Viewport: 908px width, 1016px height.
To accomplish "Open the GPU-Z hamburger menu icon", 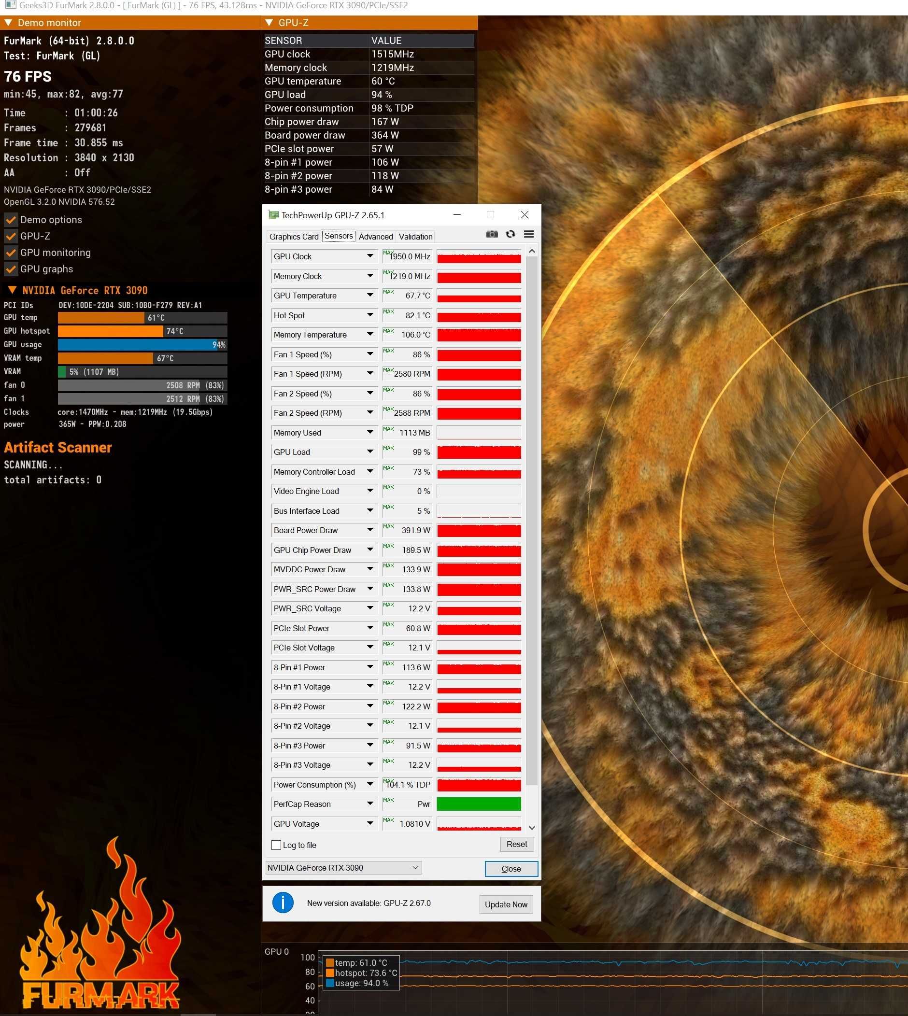I will [x=529, y=234].
